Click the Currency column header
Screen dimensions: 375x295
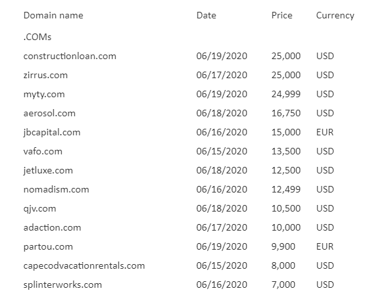[335, 16]
